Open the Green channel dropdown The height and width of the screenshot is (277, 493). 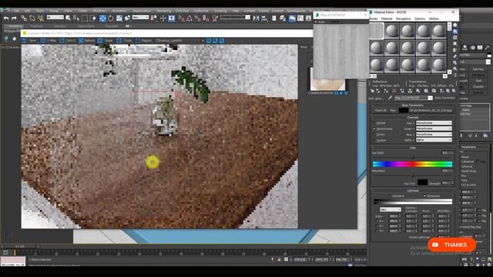click(434, 128)
